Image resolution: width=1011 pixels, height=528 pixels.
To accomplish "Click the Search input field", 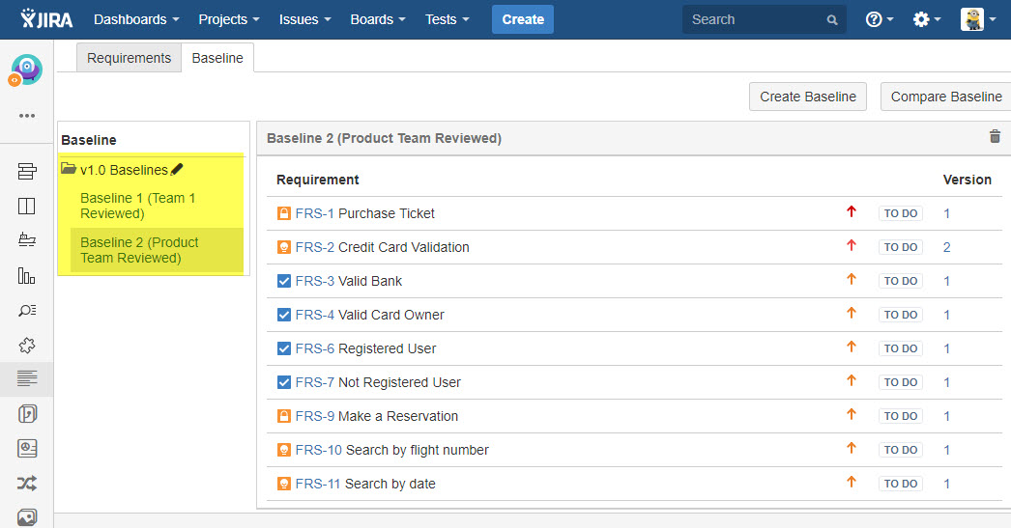I will point(754,19).
